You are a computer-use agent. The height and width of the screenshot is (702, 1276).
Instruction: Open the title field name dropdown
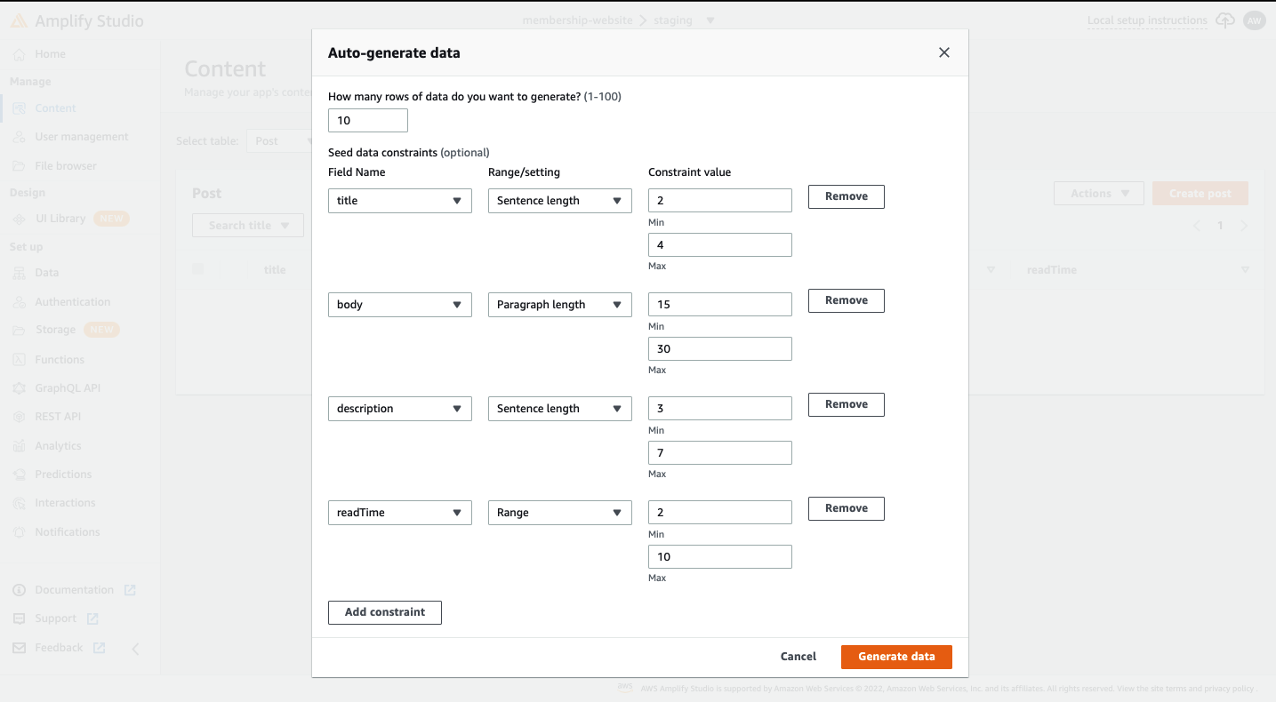(x=400, y=201)
